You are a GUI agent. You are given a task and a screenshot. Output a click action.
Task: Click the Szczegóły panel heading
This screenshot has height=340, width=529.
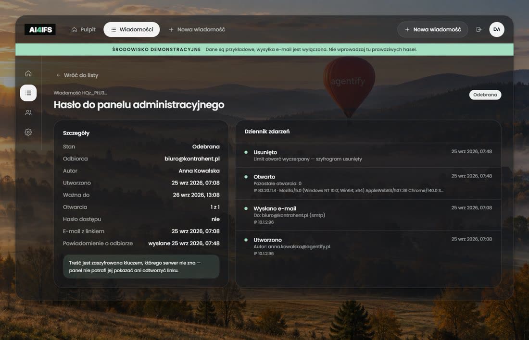76,133
